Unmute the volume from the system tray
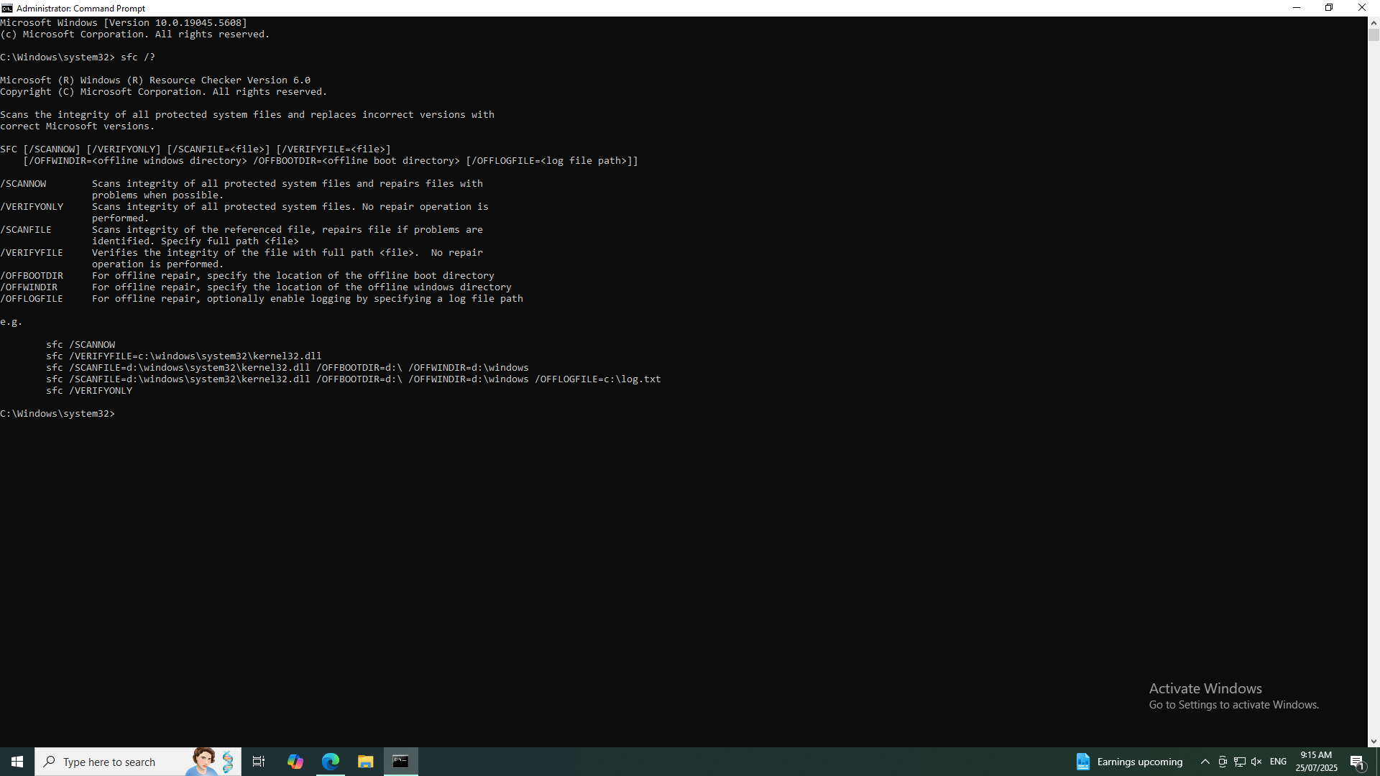The image size is (1380, 776). coord(1256,762)
